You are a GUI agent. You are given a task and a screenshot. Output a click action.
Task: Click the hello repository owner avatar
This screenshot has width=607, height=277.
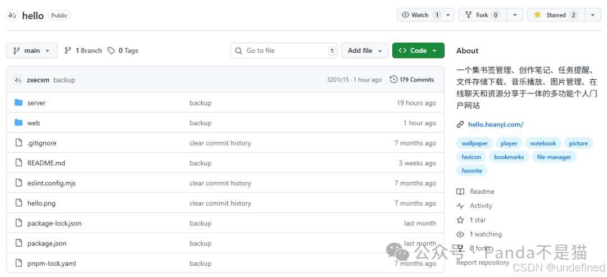[12, 16]
